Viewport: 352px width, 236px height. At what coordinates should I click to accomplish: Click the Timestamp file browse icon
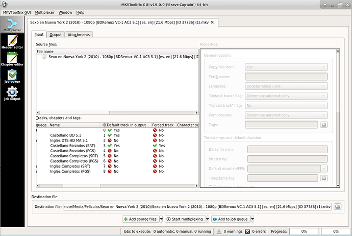(324, 178)
